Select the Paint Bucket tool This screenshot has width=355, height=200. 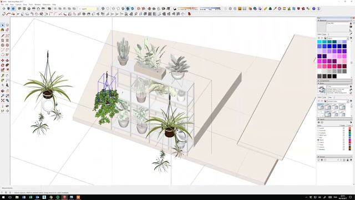(x=2, y=30)
